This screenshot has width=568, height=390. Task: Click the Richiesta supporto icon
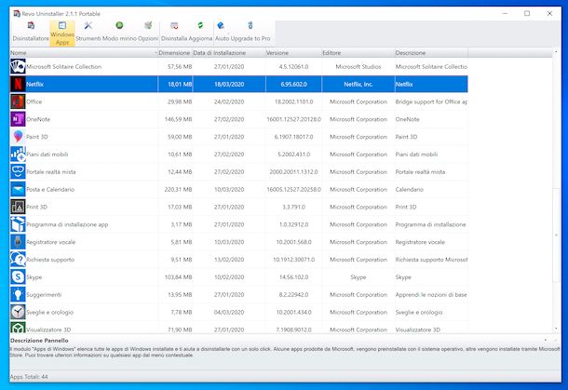(18, 260)
